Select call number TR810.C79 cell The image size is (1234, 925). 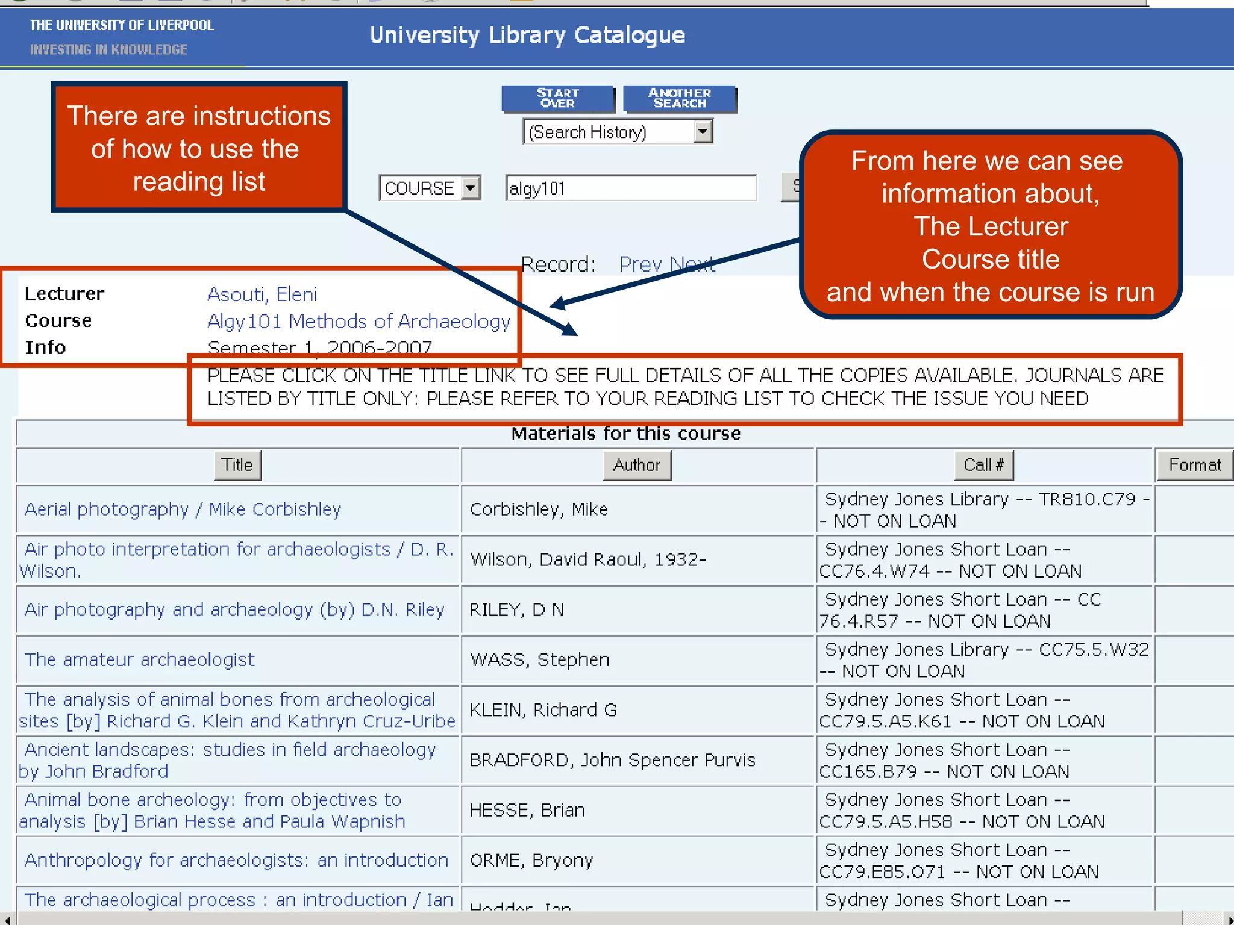tap(985, 509)
